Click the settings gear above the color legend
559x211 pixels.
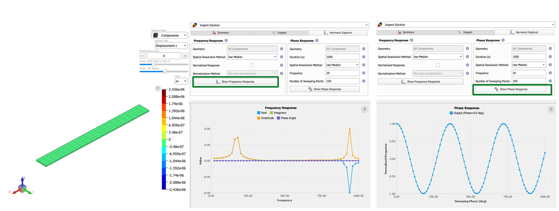158,89
